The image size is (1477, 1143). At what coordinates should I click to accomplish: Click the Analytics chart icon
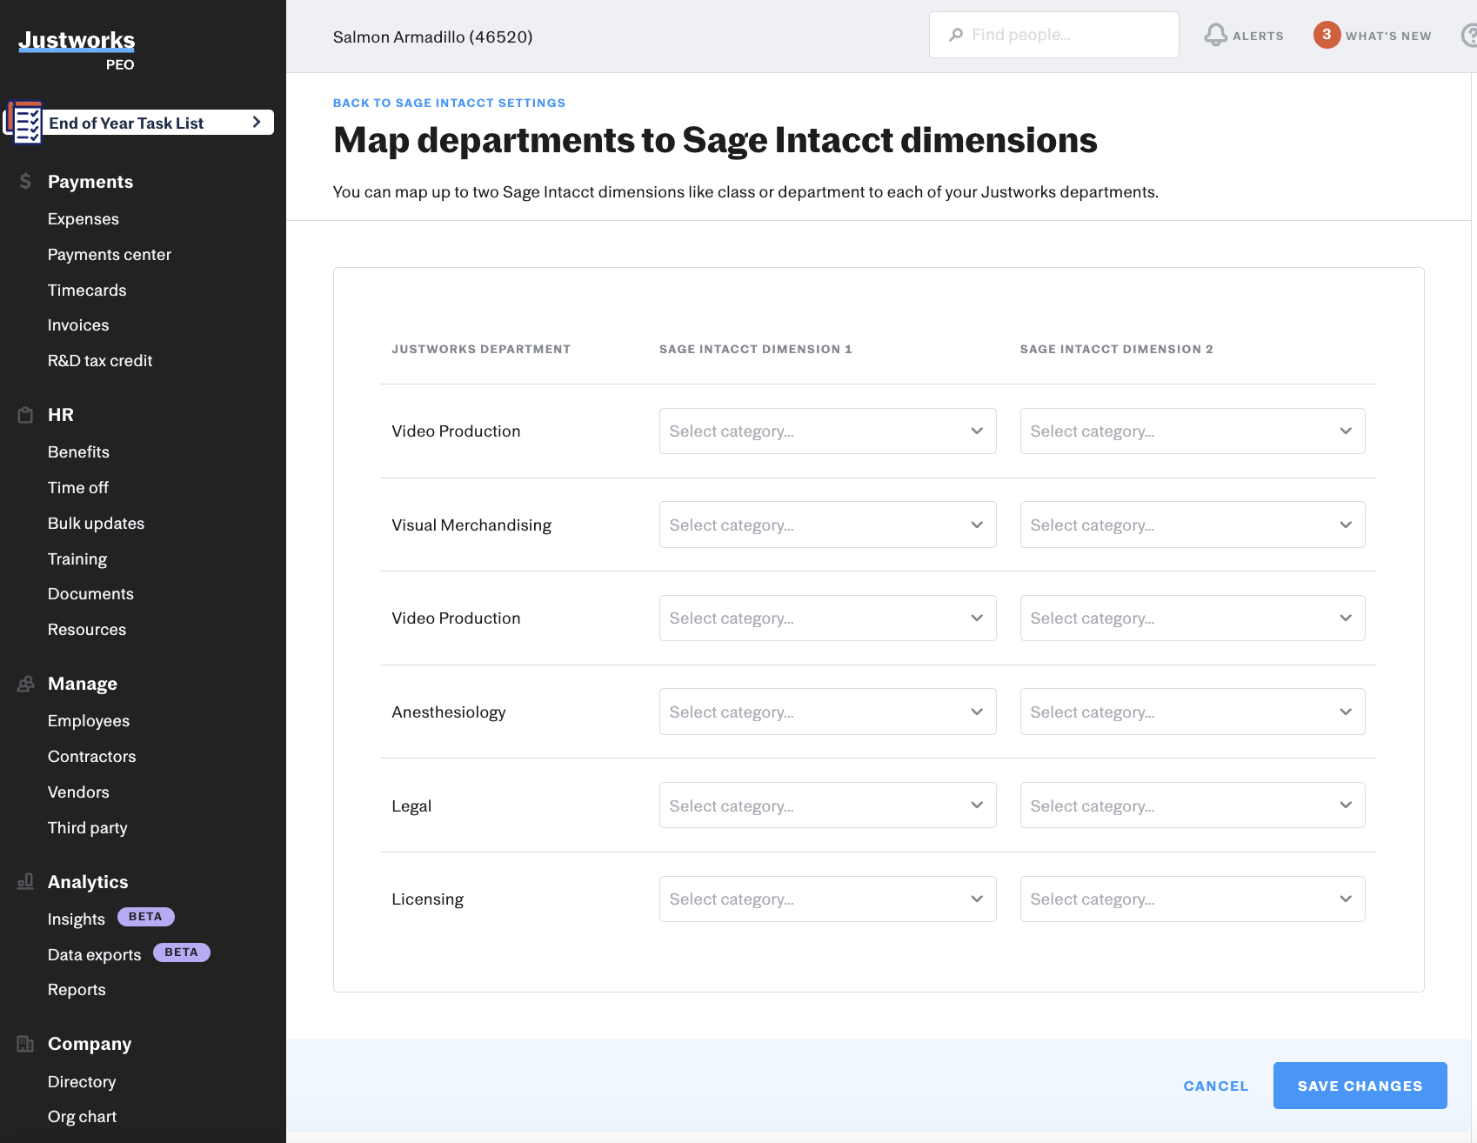point(25,882)
